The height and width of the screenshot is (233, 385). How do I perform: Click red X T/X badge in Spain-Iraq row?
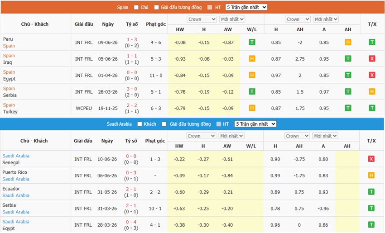tap(372, 59)
